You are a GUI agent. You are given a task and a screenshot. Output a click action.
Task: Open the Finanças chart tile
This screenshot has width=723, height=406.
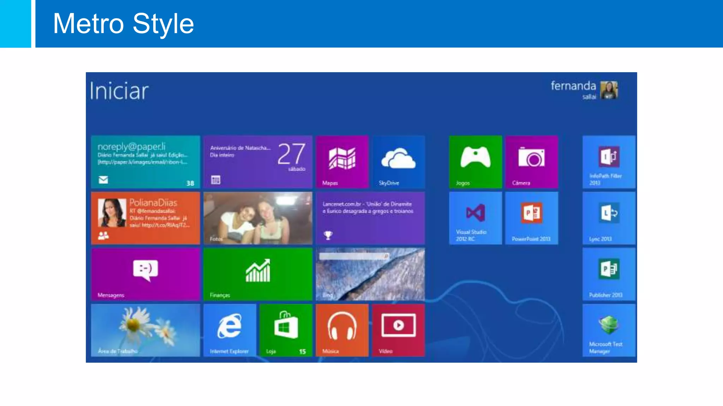258,274
